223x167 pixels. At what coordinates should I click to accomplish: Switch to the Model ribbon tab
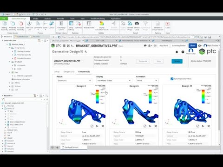coord(35,19)
